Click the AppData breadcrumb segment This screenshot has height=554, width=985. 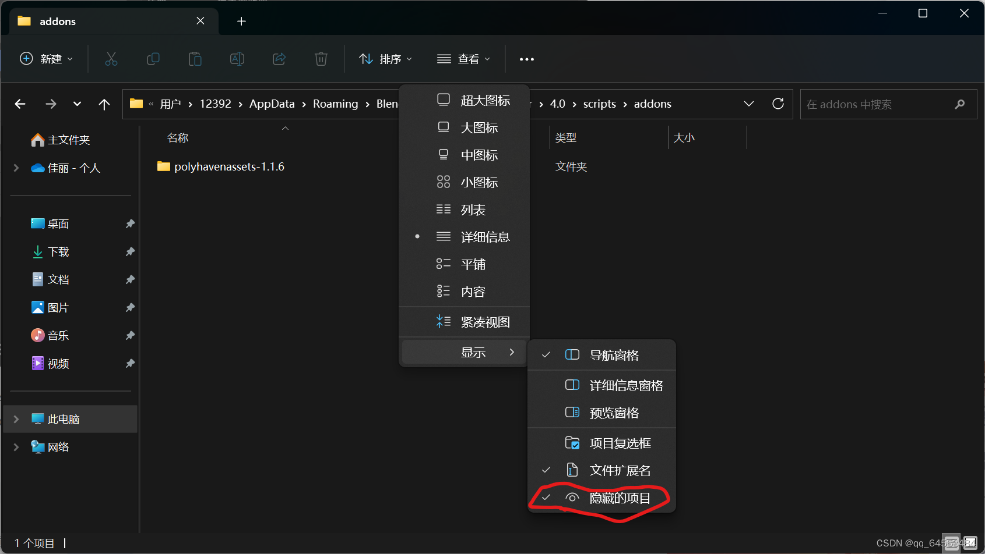click(x=272, y=104)
